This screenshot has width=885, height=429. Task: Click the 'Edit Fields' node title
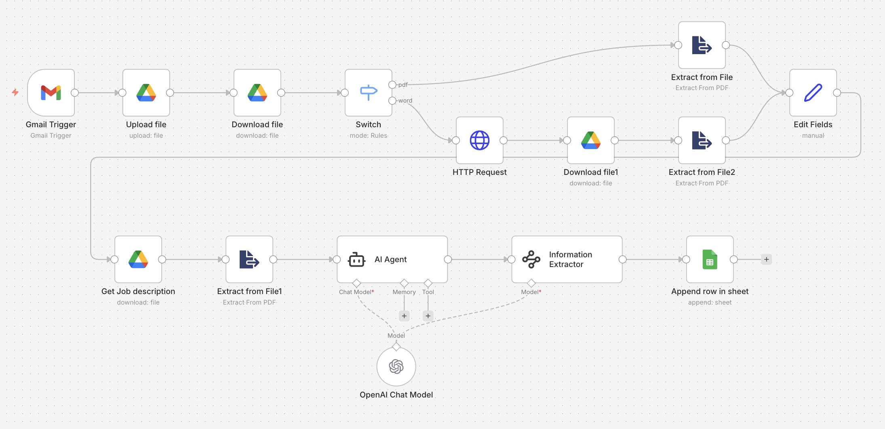813,125
